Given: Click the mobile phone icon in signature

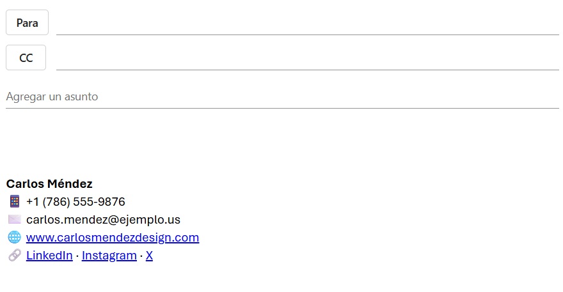Looking at the screenshot, I should (x=15, y=202).
